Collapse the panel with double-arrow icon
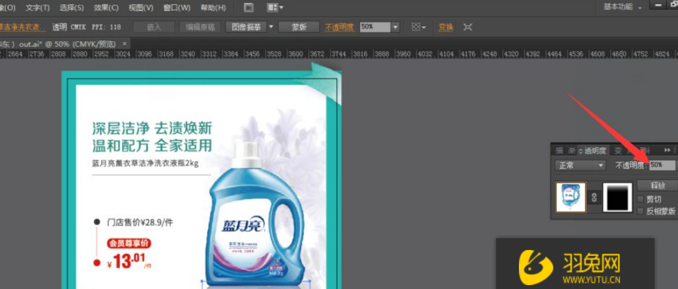Screen dimensions: 678x289 click(x=668, y=150)
